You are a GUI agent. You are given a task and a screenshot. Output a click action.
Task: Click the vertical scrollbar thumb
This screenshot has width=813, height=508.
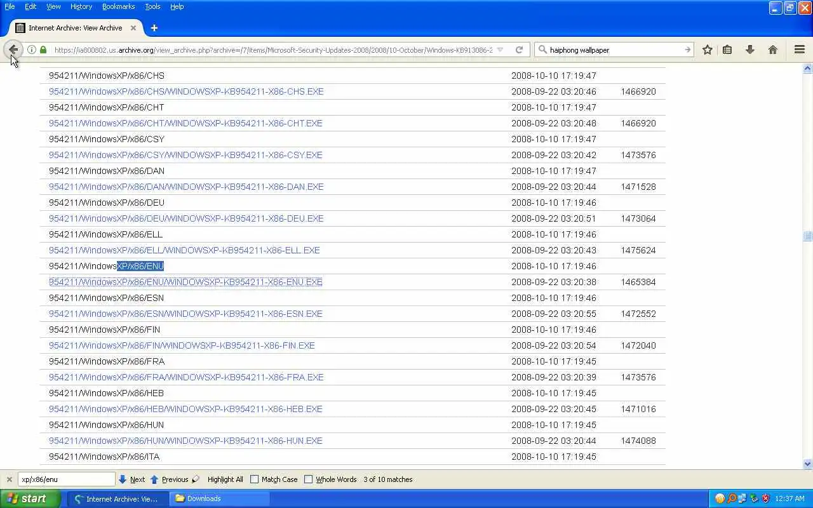[x=808, y=236]
